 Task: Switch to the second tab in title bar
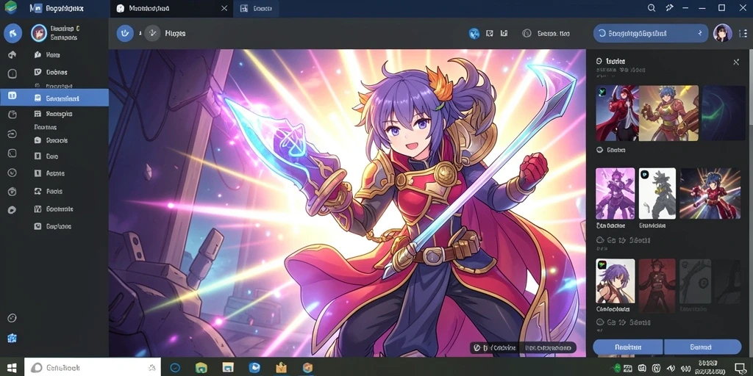tap(256, 9)
